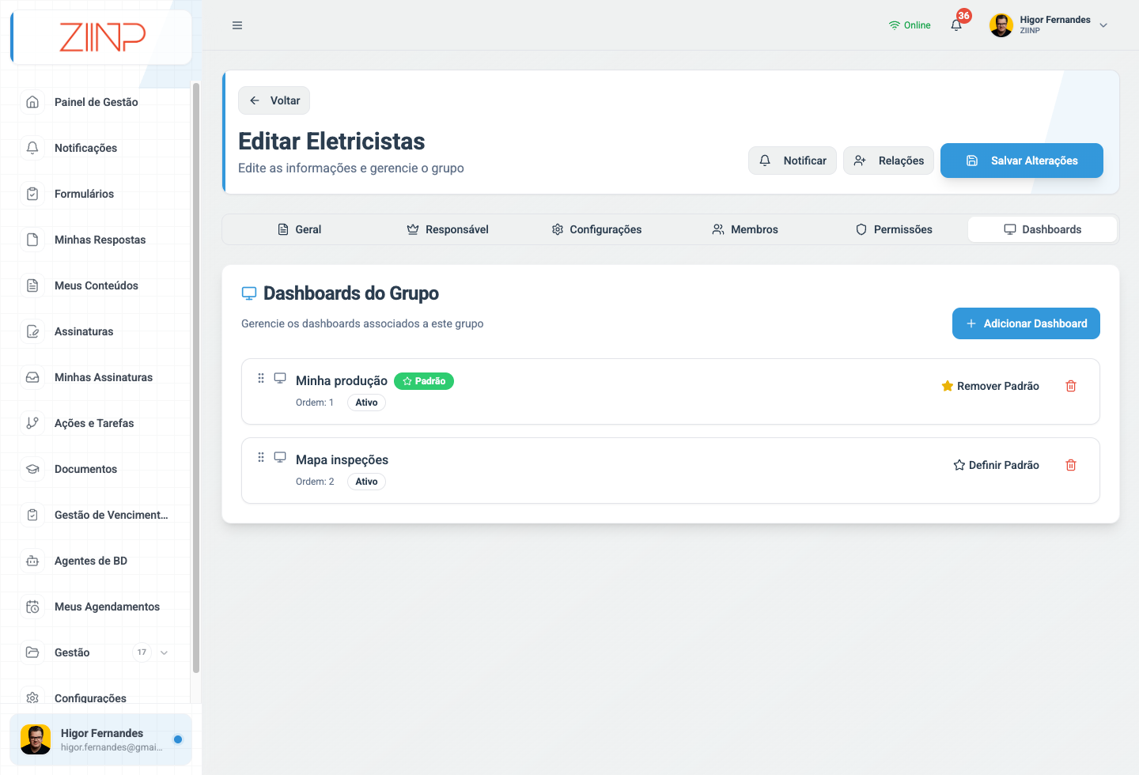Open the Permissões tab

tap(894, 229)
